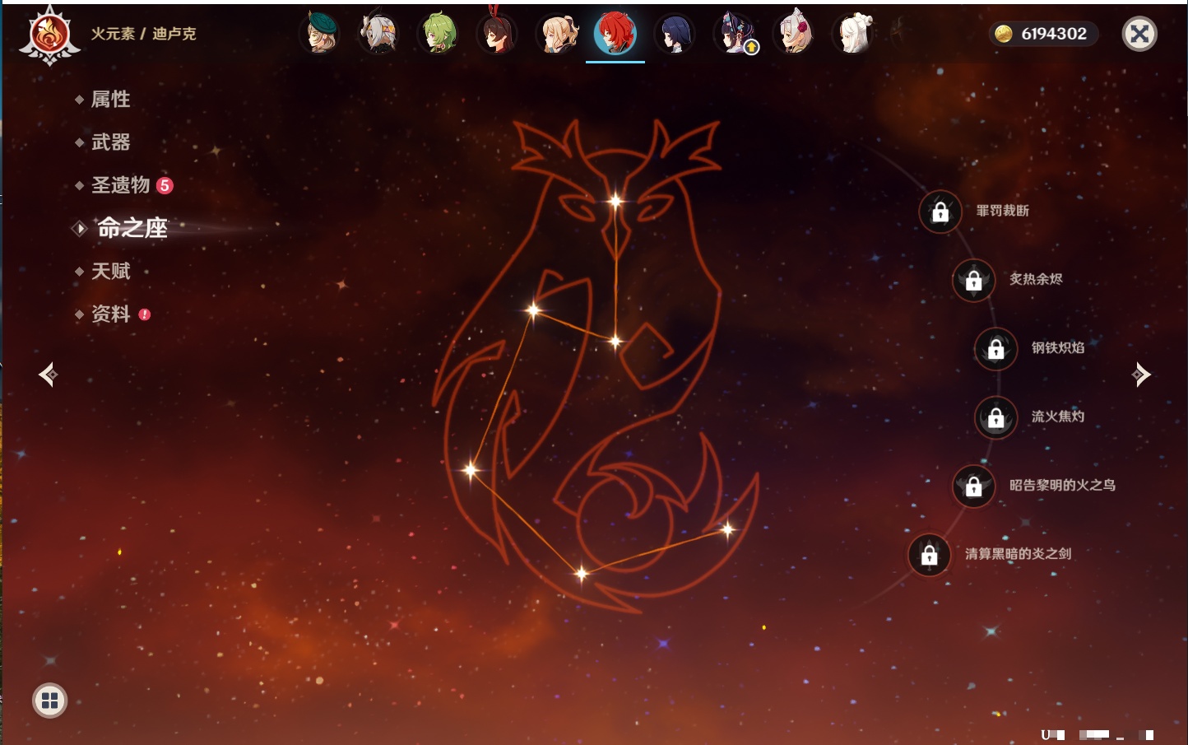Open the locked constellation 钢铁炽焰
Screen dimensions: 1188x745
pos(995,349)
